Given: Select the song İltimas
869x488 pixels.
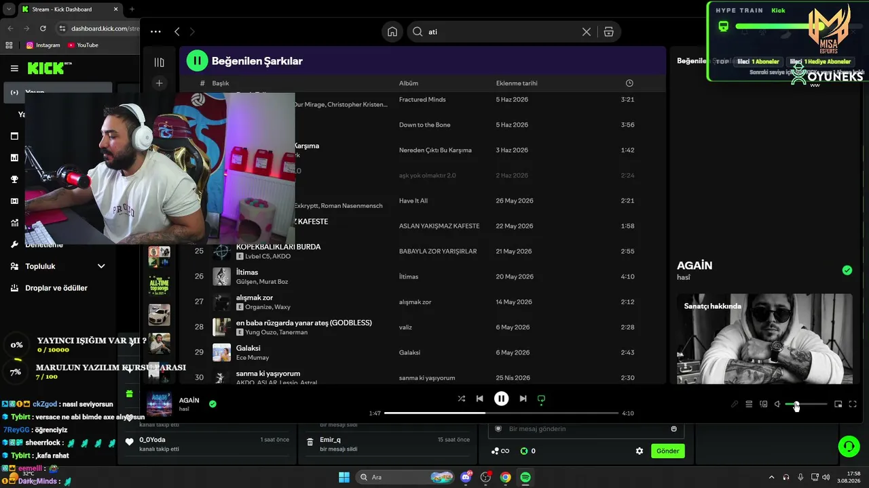Looking at the screenshot, I should point(247,272).
